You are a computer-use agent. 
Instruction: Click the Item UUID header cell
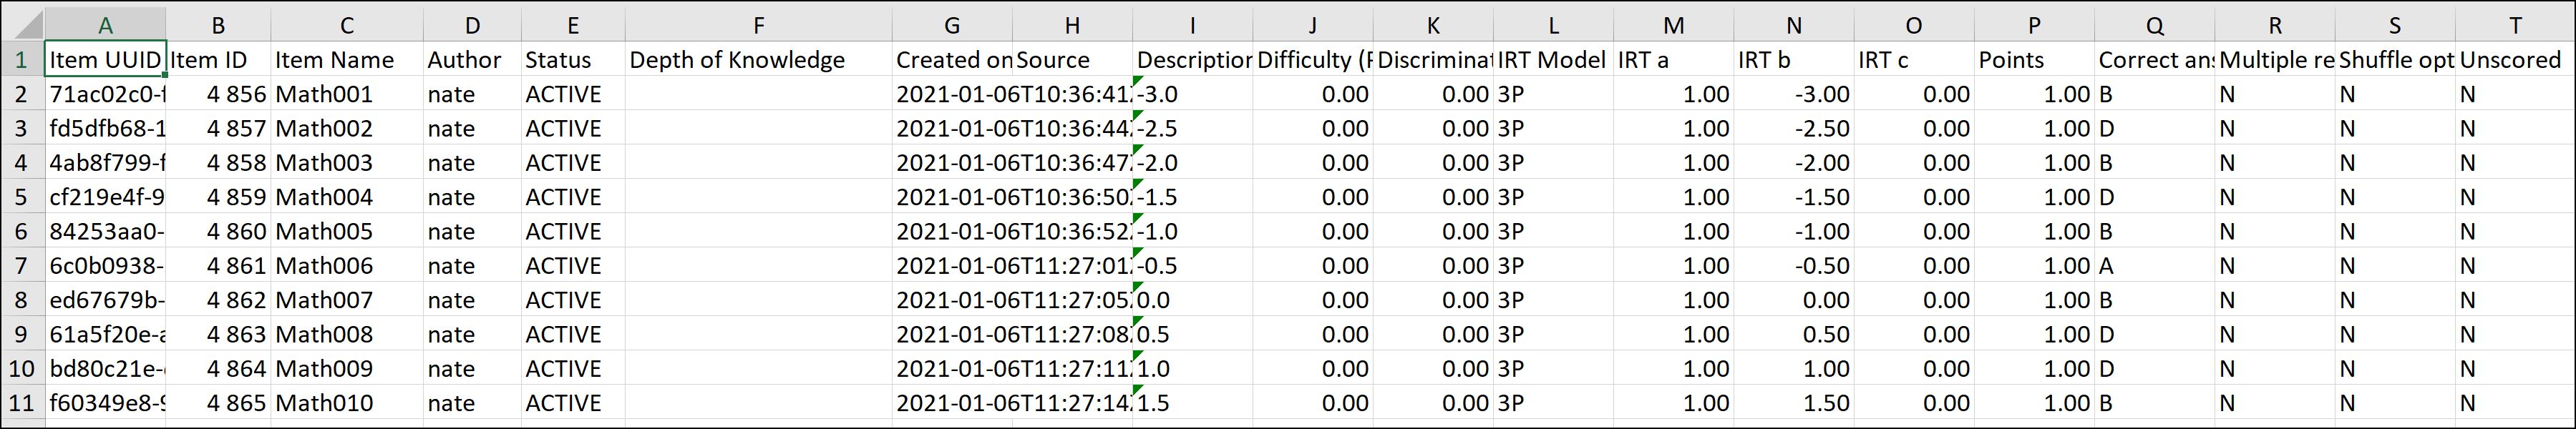(x=105, y=60)
